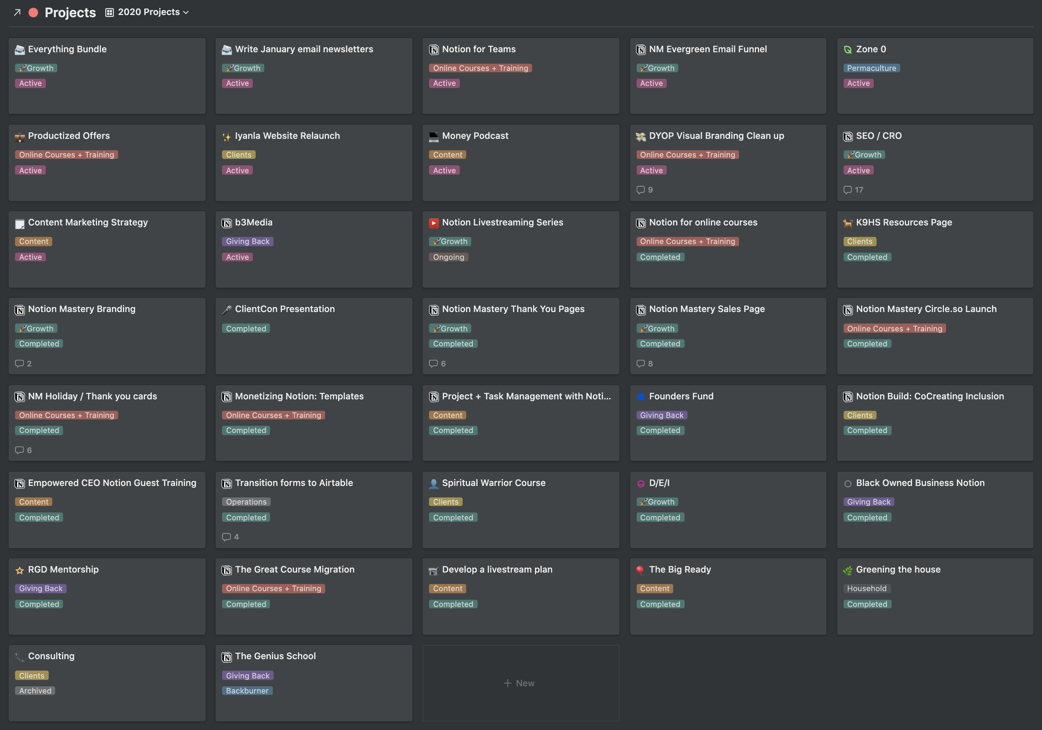Click the RGD Mentorship star icon
Image resolution: width=1042 pixels, height=730 pixels.
19,570
